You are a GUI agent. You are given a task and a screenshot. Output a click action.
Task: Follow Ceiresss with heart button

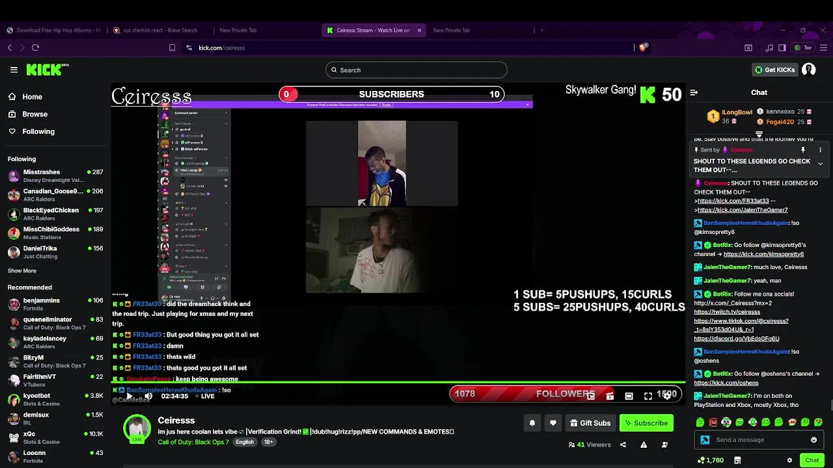click(553, 423)
